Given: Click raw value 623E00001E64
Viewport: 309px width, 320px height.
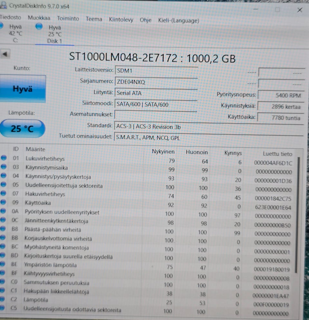Looking at the screenshot, I should pos(273,207).
